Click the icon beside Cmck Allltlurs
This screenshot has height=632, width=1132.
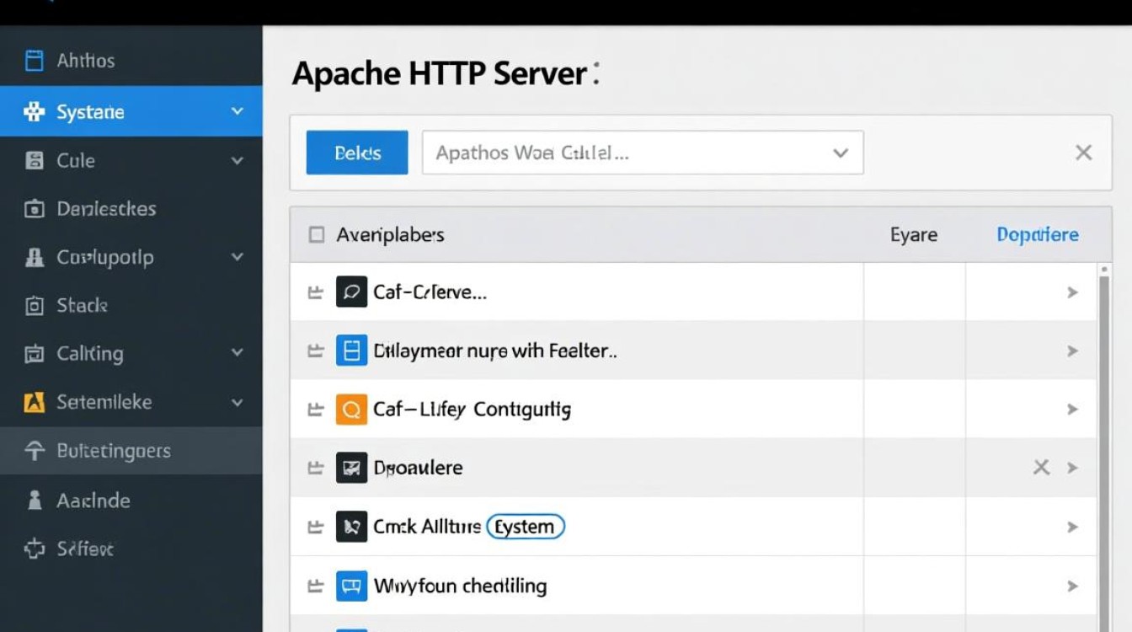point(351,527)
